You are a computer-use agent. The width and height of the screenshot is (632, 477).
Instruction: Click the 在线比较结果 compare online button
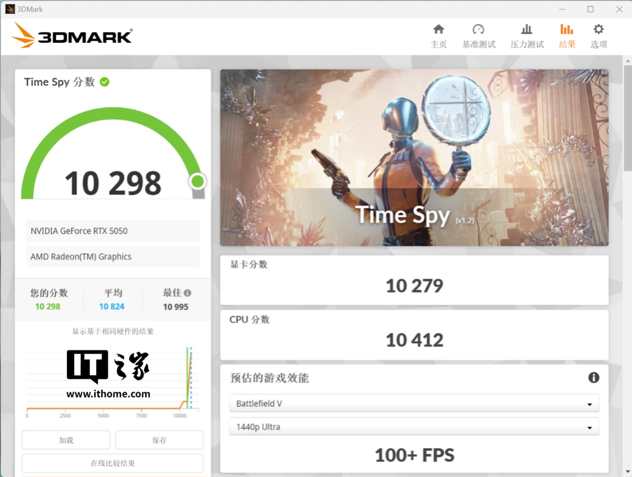pyautogui.click(x=113, y=463)
